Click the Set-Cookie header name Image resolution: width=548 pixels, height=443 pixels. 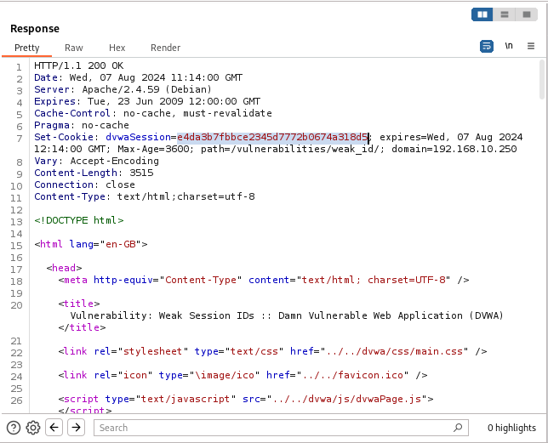64,137
